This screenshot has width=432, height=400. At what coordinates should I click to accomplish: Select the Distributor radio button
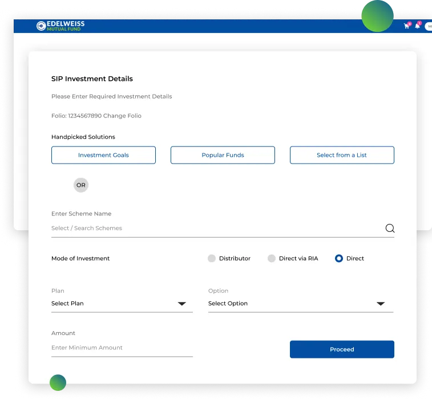[212, 259]
